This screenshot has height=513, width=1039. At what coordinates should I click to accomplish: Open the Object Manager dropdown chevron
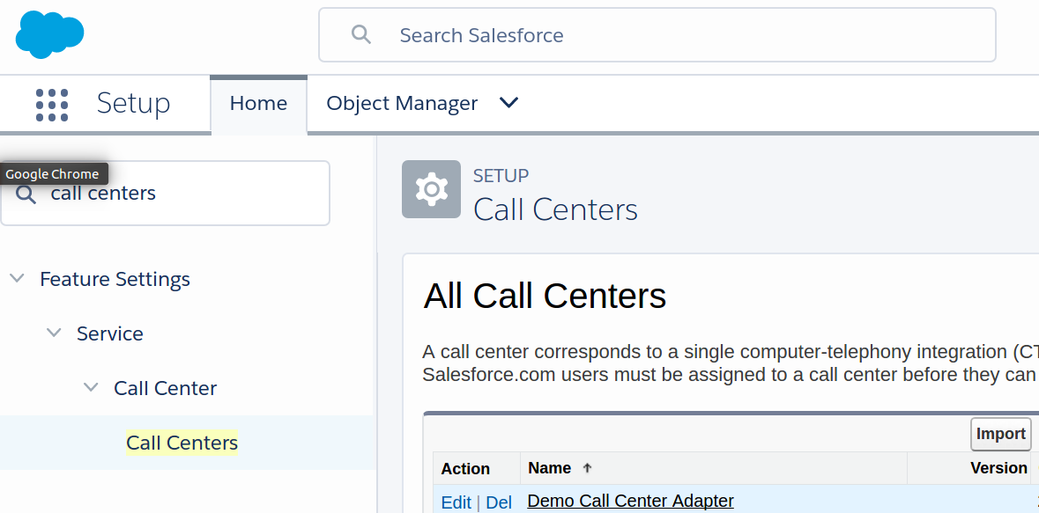tap(508, 103)
